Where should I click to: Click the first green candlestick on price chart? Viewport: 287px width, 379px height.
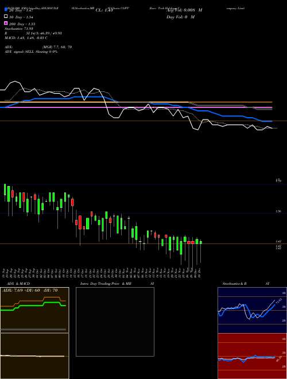(5, 189)
